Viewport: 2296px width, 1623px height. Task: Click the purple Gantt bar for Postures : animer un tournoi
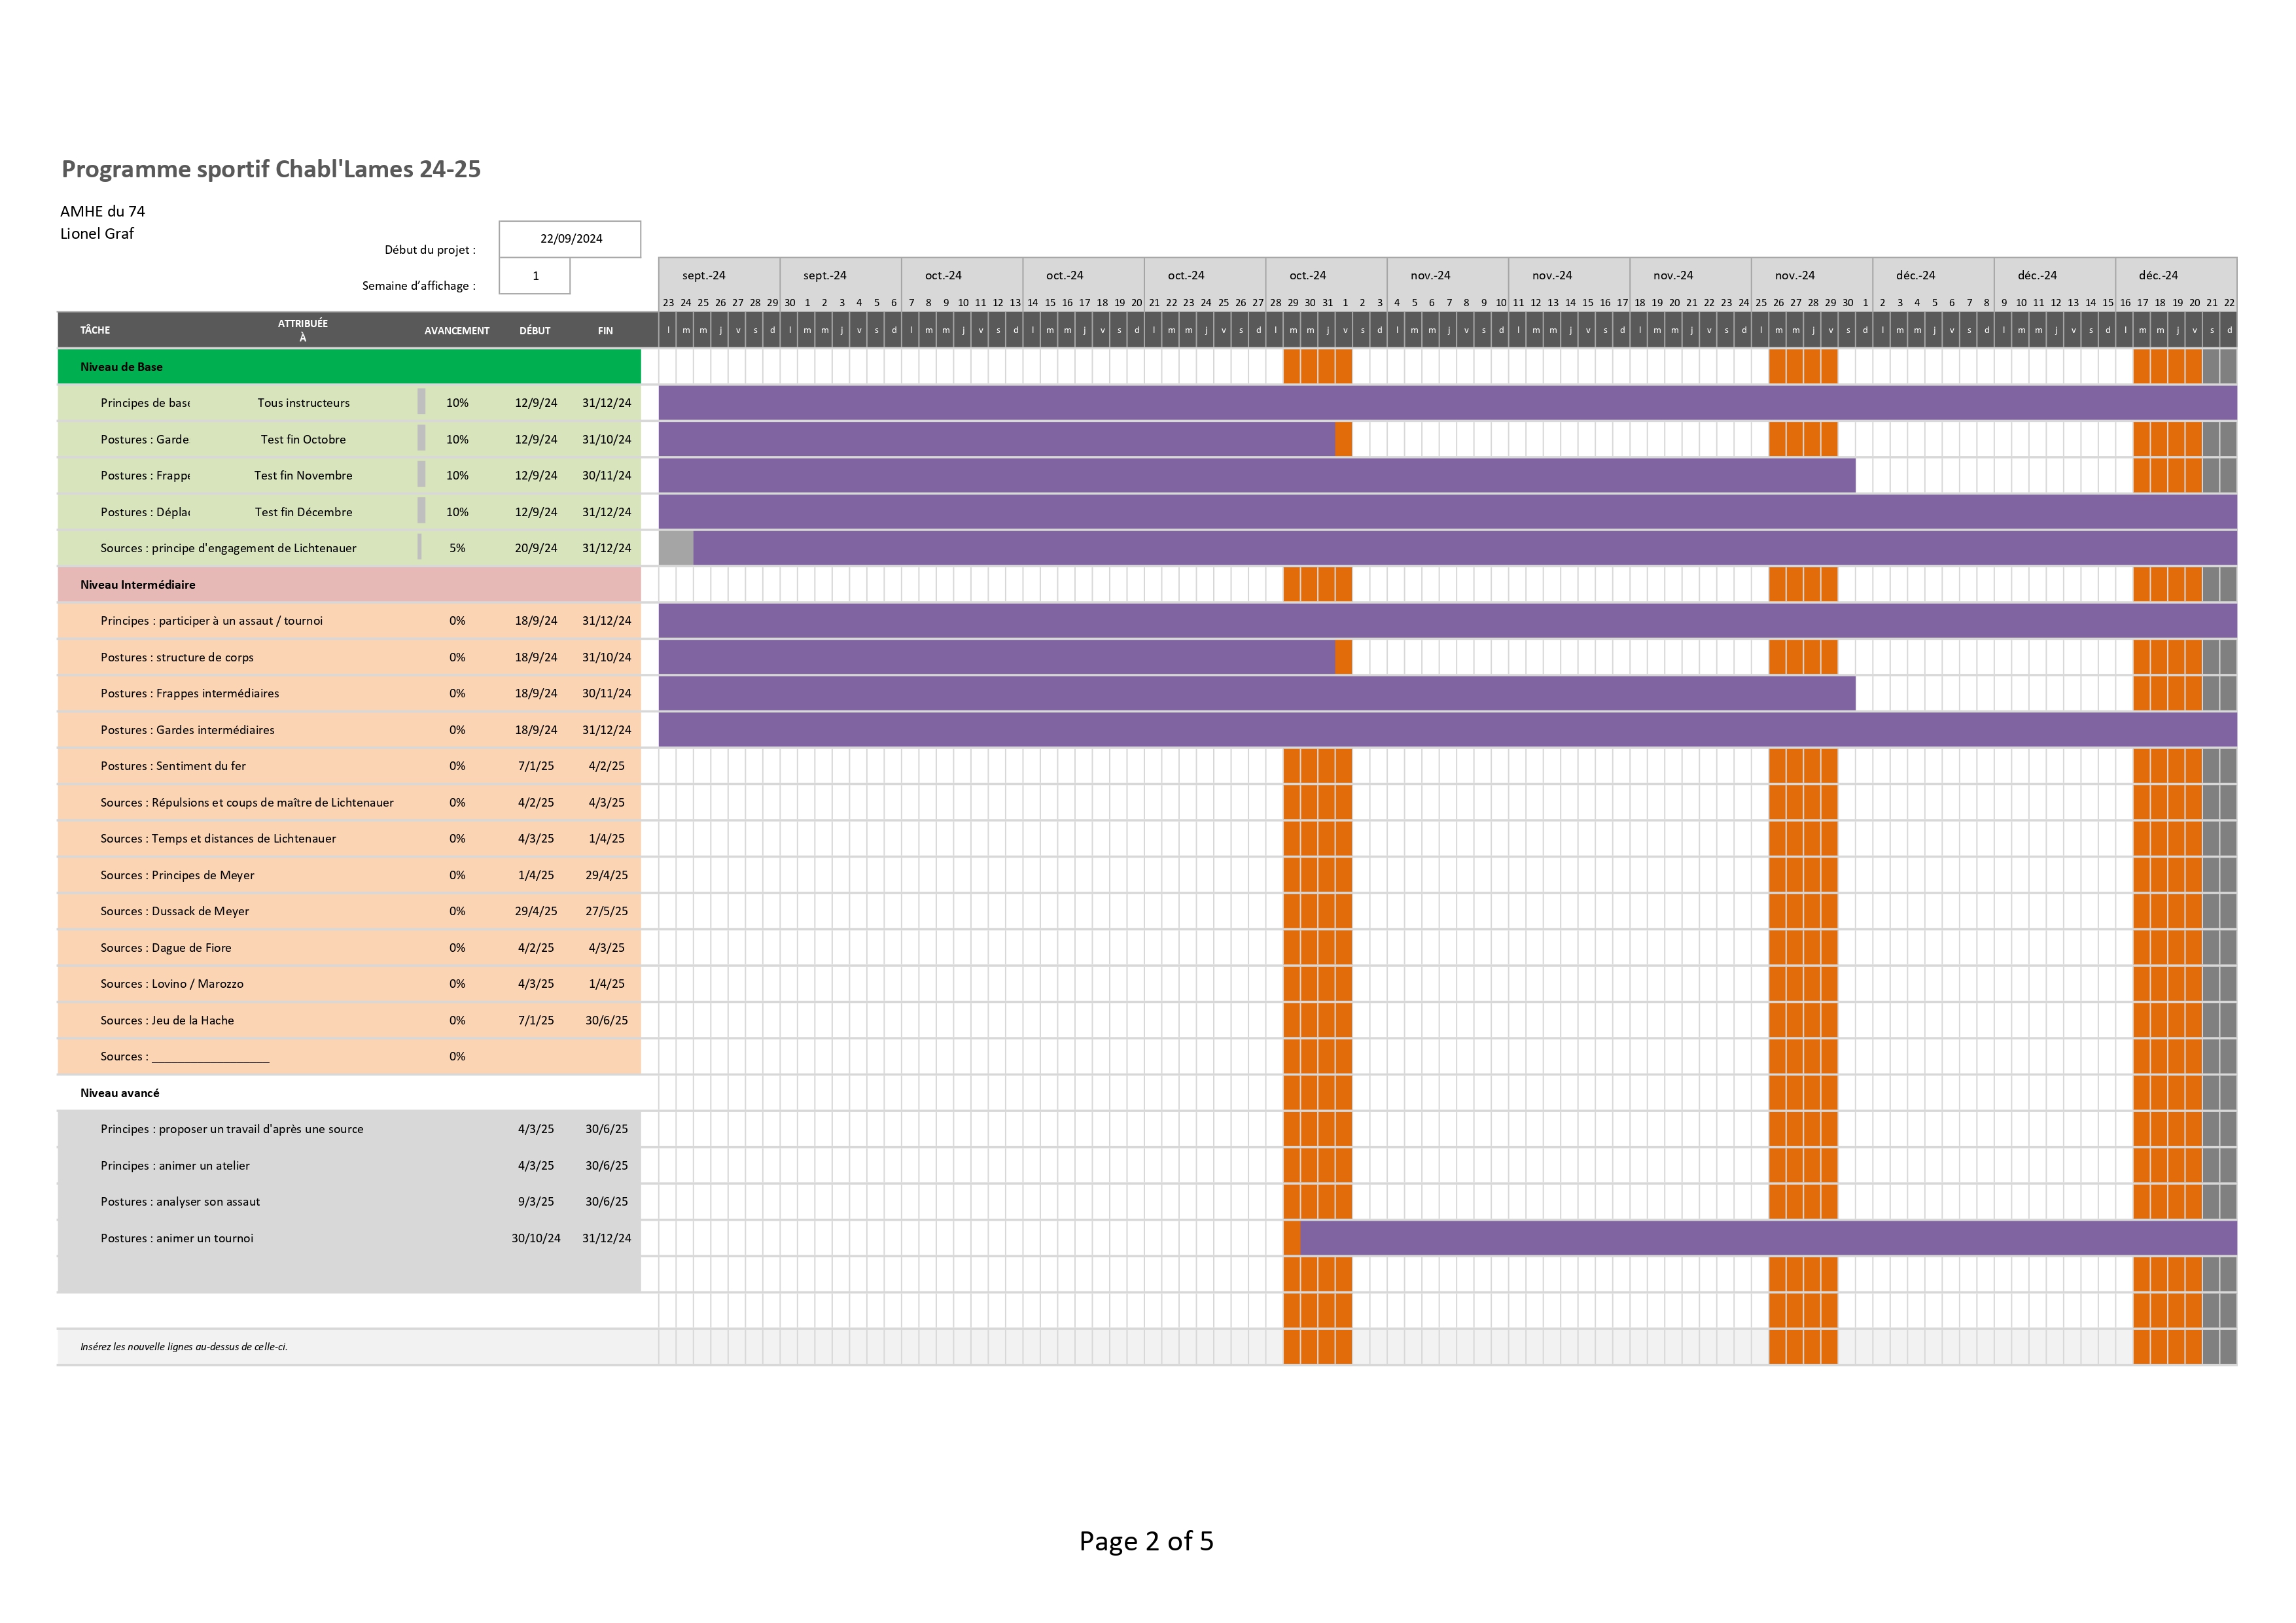(x=1768, y=1238)
